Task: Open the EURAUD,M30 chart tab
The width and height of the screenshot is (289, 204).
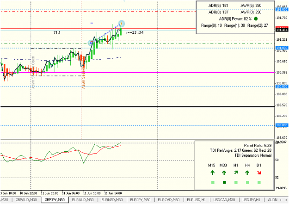Action: (83, 200)
